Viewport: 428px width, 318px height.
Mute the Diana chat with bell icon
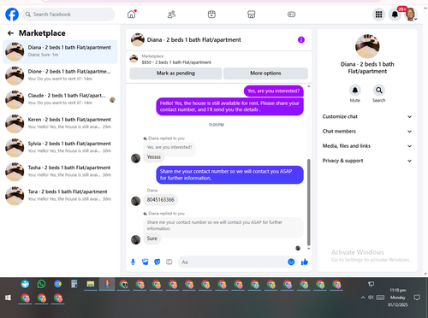coord(355,91)
